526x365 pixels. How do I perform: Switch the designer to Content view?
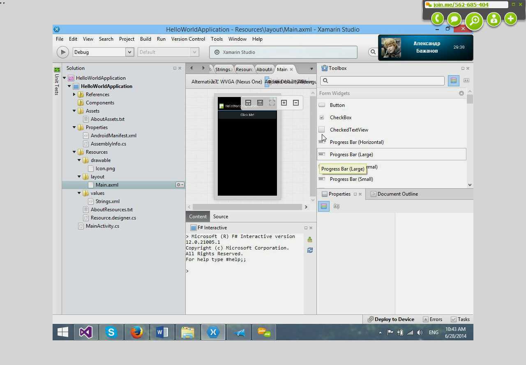(198, 217)
